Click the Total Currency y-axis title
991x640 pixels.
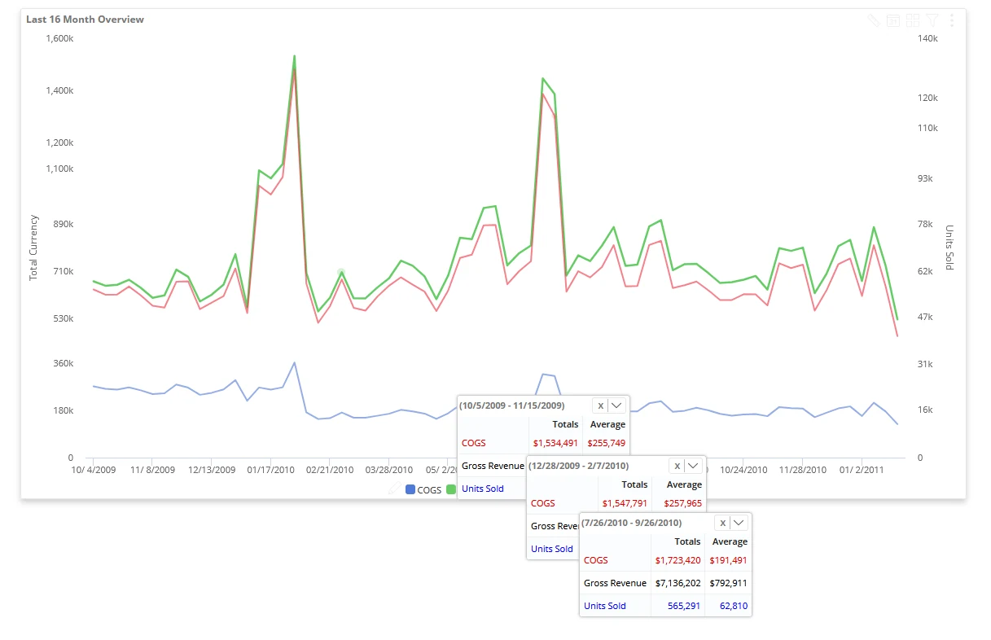[33, 248]
